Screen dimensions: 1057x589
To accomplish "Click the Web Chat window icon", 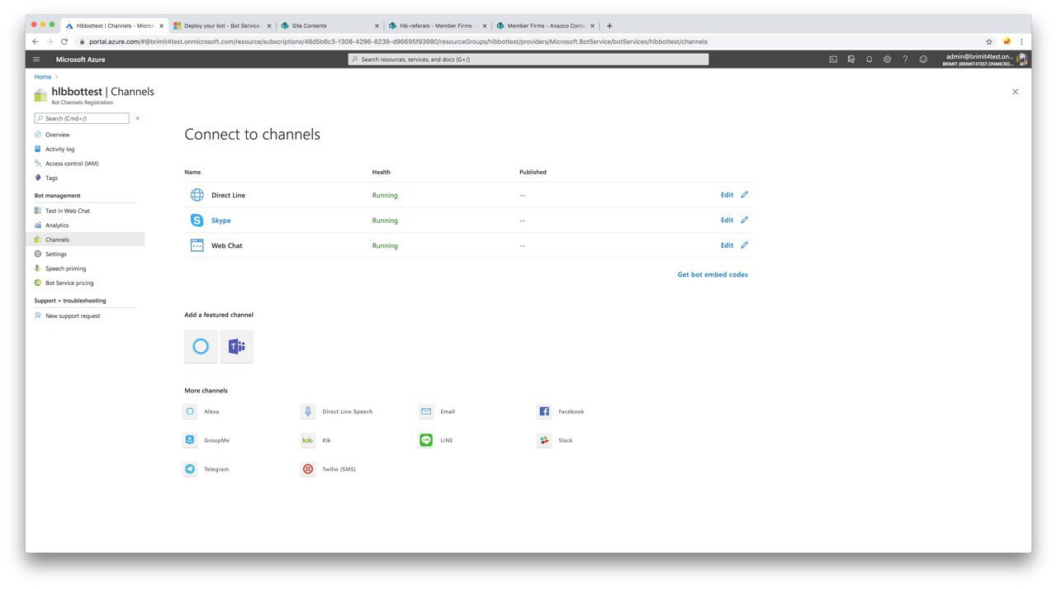I will tap(197, 245).
